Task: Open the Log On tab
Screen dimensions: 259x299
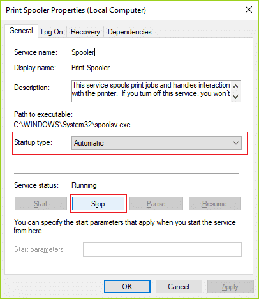Action: [52, 32]
